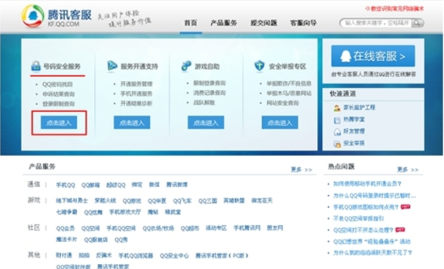This screenshot has height=269, width=444.
Task: Click the 好友管理 icon in quick channels
Action: (x=337, y=131)
